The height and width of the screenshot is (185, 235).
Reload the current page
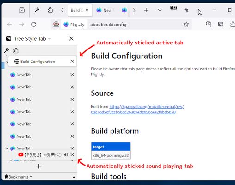pyautogui.click(x=34, y=25)
